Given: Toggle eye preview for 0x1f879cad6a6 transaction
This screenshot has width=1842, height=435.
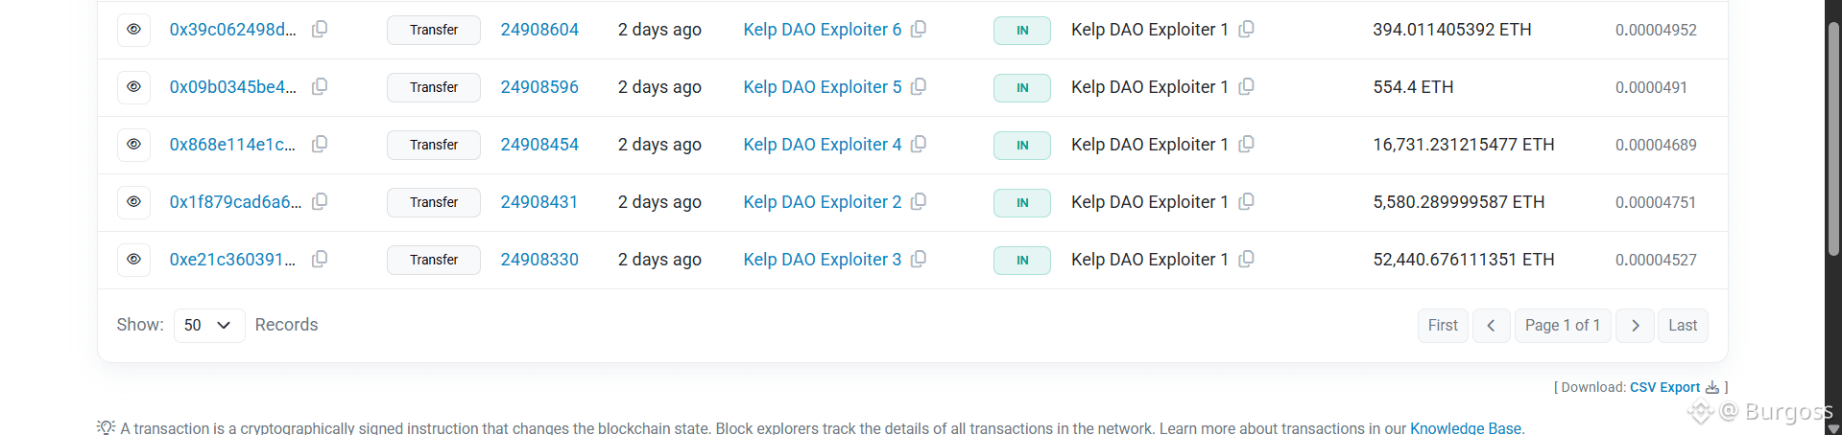Looking at the screenshot, I should click(x=134, y=202).
